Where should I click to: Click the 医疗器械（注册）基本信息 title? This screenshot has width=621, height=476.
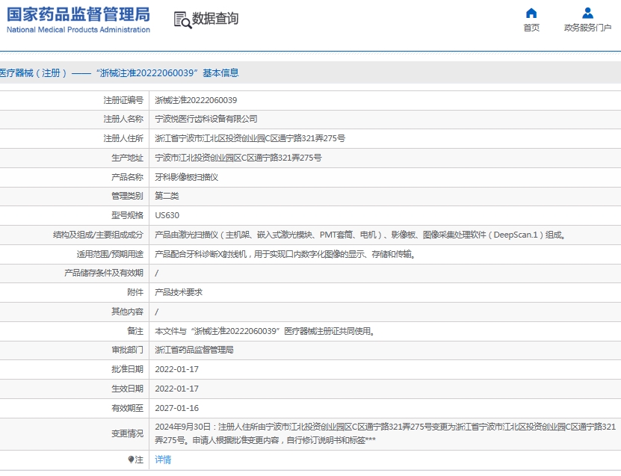tap(120, 73)
